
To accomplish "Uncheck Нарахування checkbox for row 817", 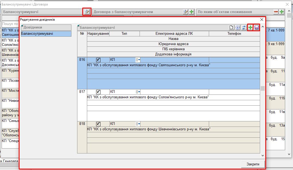I will point(98,92).
